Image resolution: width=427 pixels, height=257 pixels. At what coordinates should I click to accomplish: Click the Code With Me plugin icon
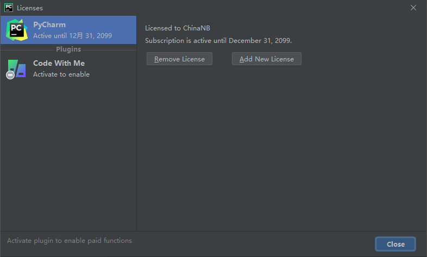17,68
